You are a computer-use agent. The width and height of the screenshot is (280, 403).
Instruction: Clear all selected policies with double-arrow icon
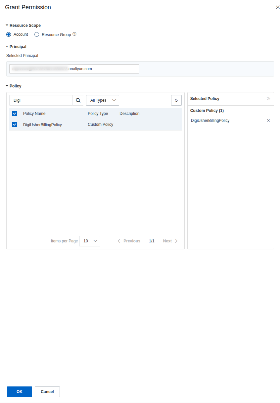pos(268,99)
